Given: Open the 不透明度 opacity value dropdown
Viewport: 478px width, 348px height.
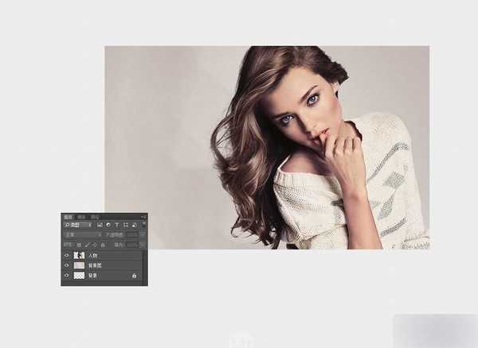Looking at the screenshot, I should (133, 235).
